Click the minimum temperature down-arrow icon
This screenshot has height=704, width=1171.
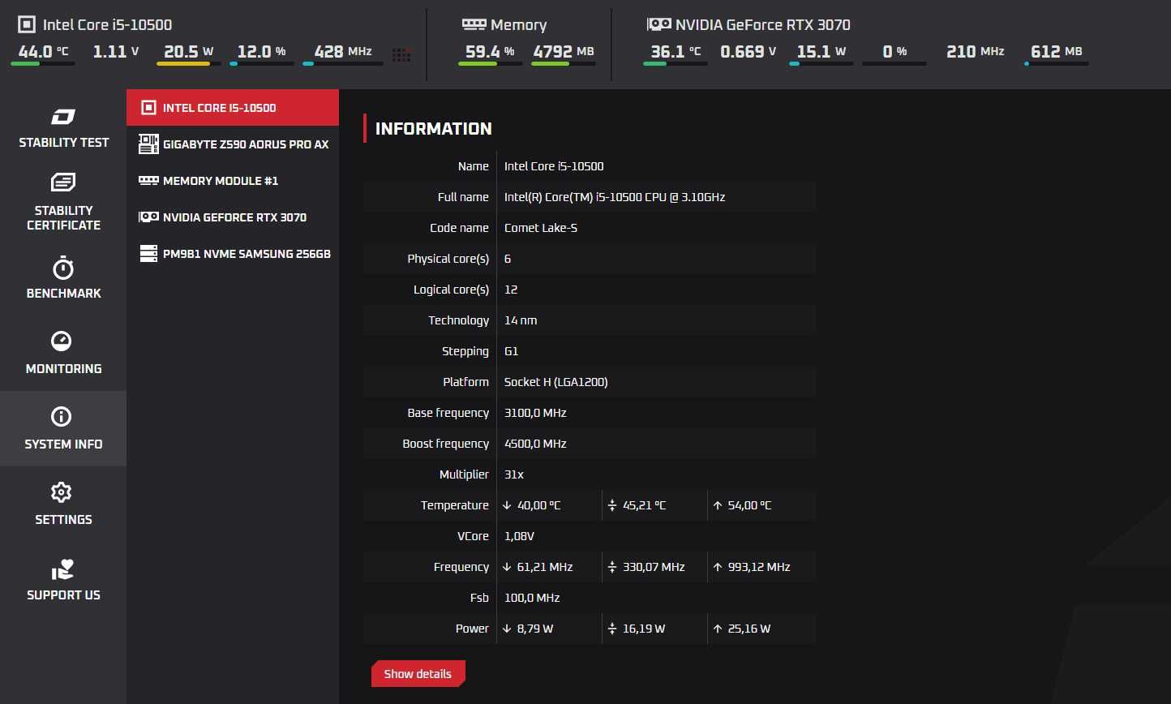click(507, 505)
